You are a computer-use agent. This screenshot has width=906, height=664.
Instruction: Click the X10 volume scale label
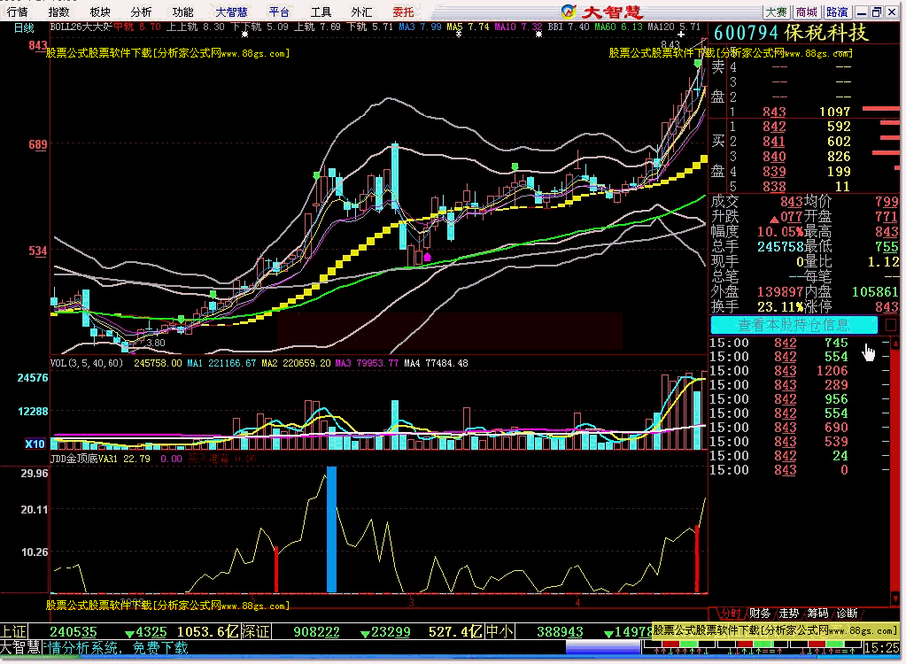[35, 444]
